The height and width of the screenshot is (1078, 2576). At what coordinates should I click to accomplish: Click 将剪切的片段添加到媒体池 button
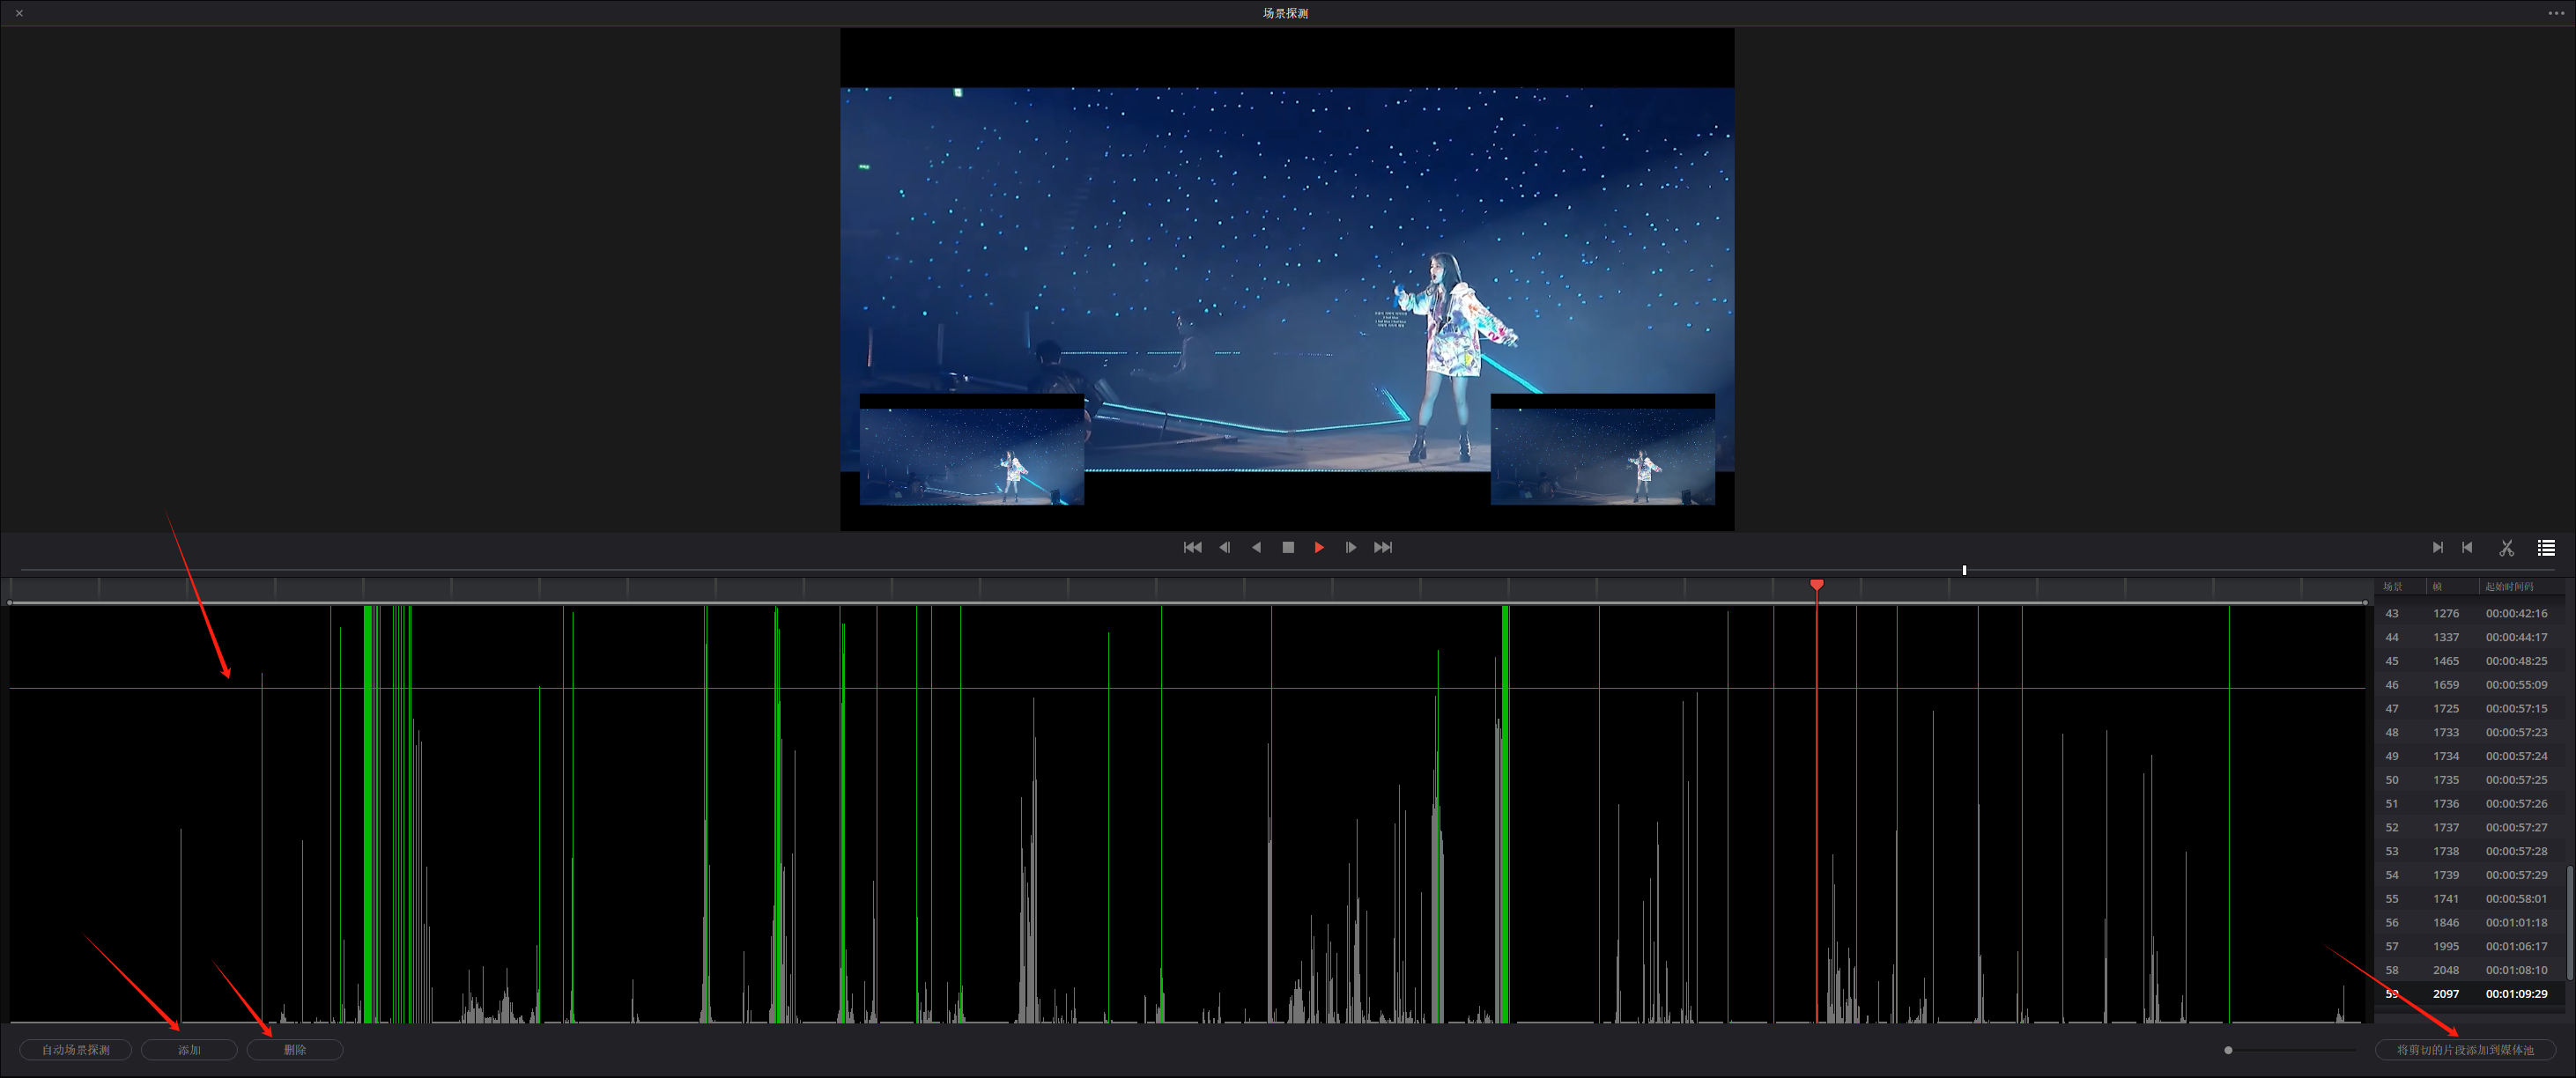[2465, 1050]
